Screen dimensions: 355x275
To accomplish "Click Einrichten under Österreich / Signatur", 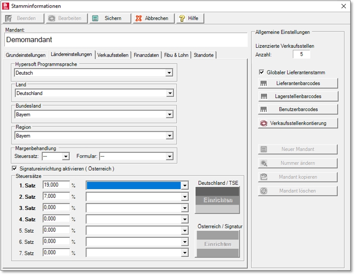I will click(x=217, y=244).
